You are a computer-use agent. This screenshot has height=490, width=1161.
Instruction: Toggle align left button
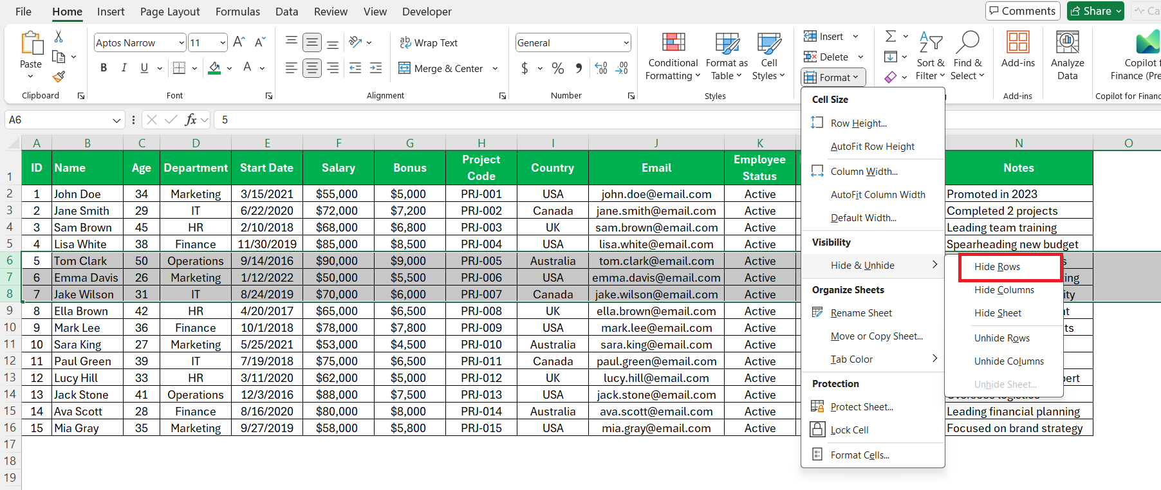292,68
